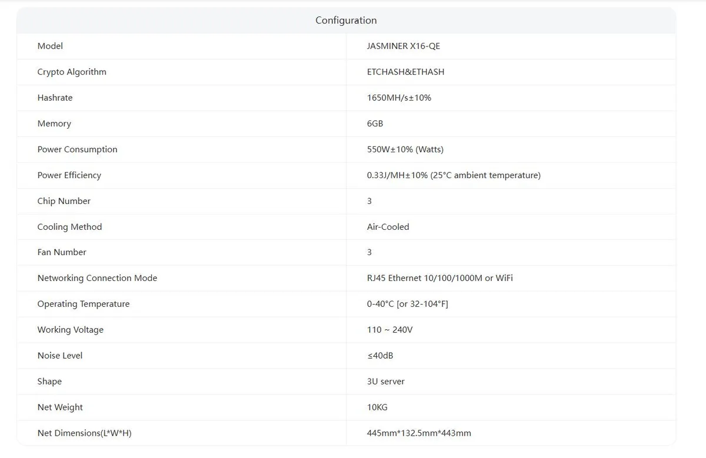Select the Air-Cooled value
Image resolution: width=706 pixels, height=458 pixels.
click(x=388, y=227)
